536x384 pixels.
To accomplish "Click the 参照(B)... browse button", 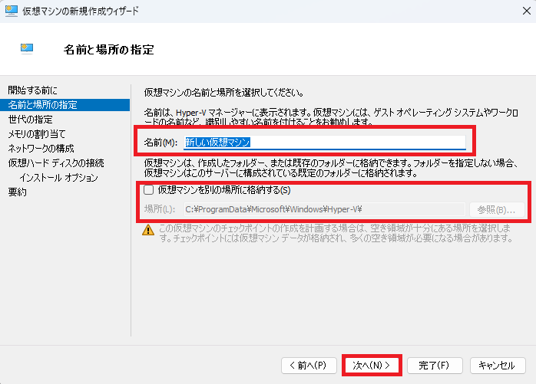I will coord(497,209).
